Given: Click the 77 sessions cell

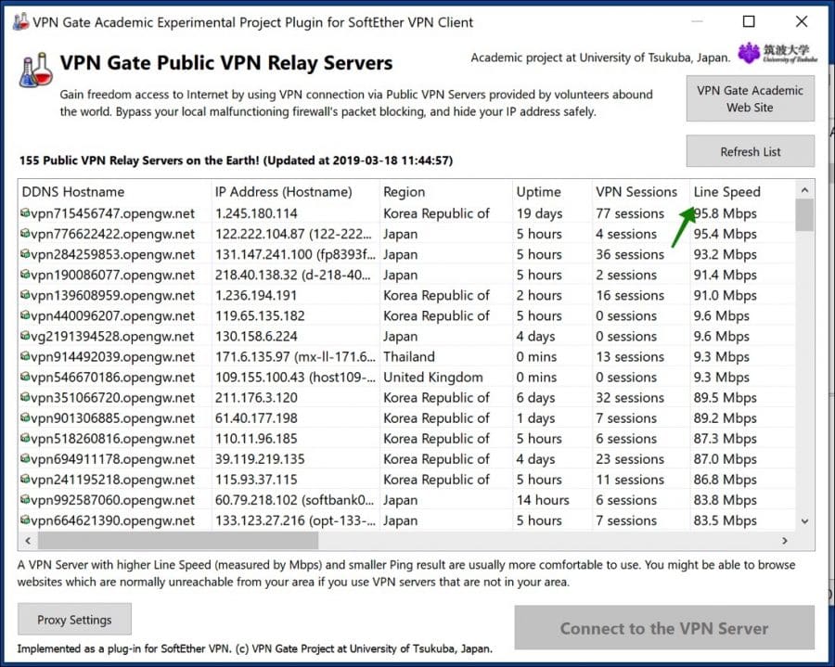Looking at the screenshot, I should (630, 213).
